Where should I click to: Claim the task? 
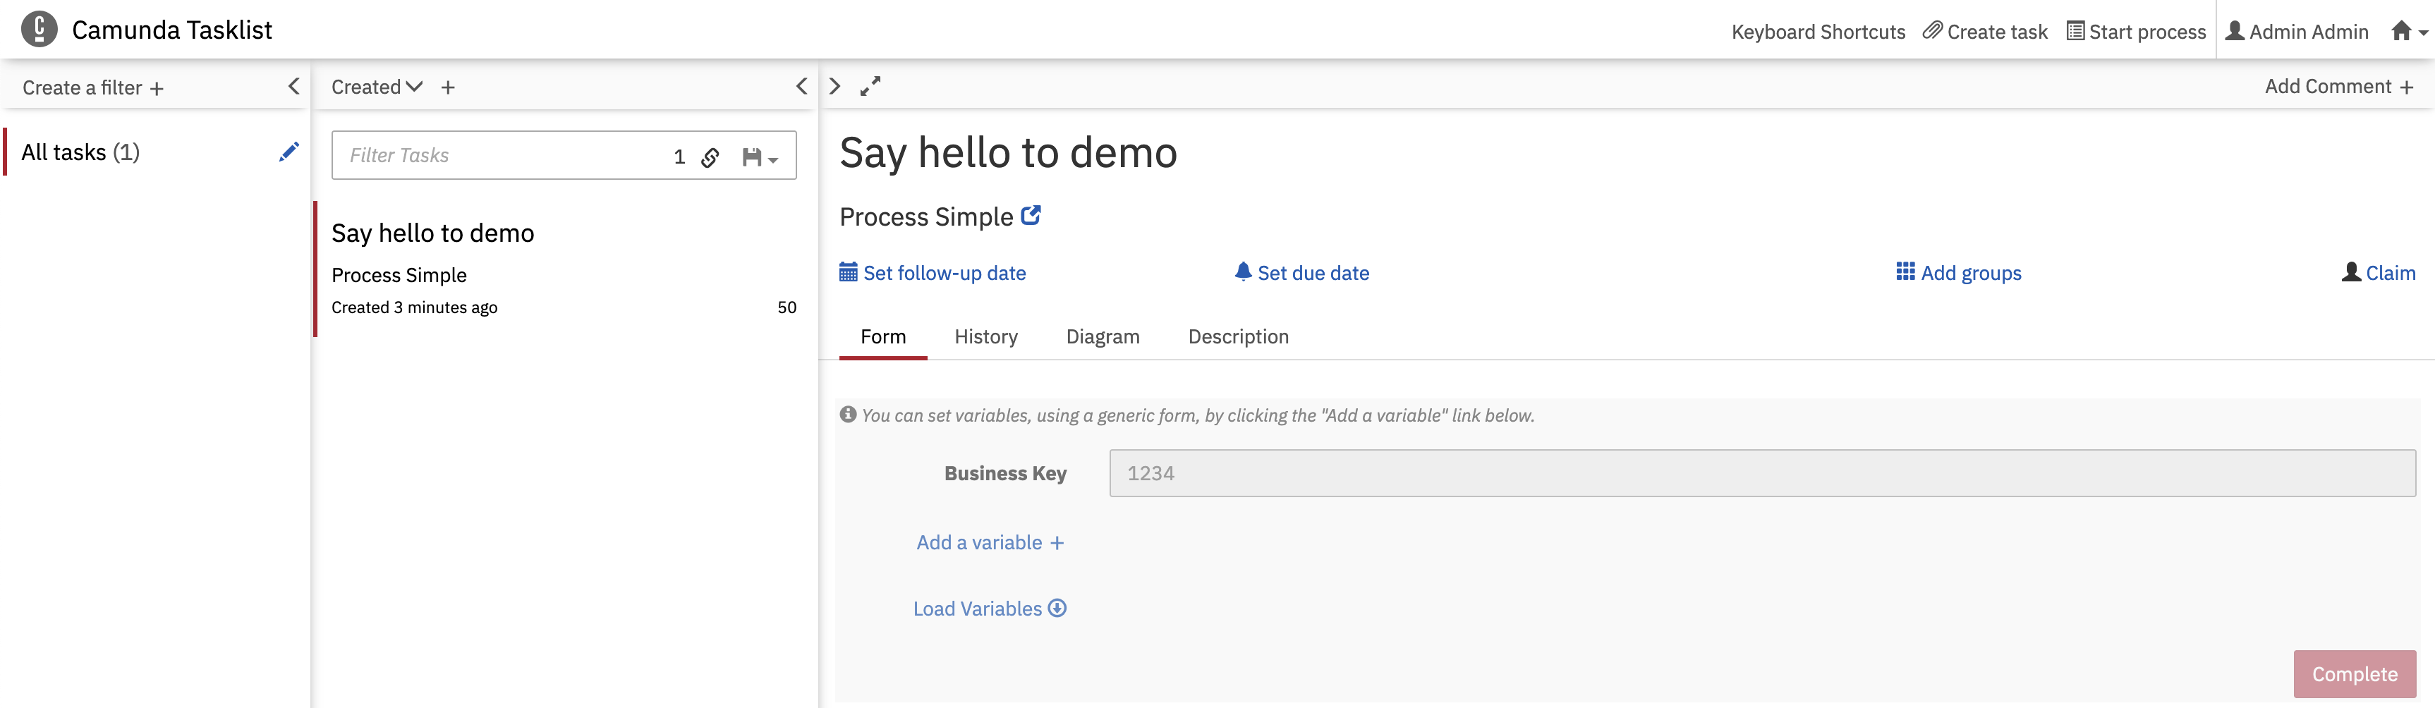(2379, 272)
